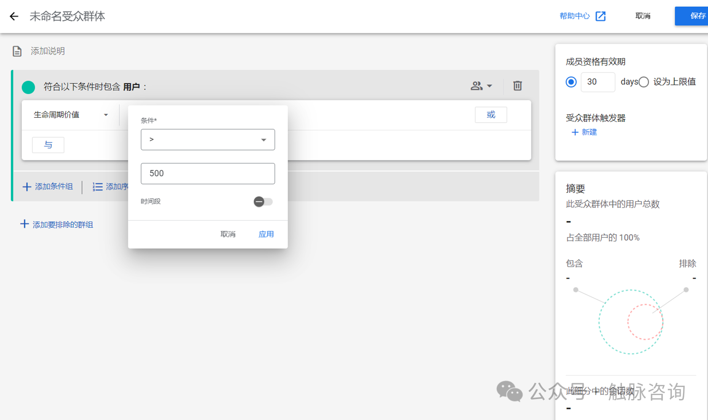Viewport: 708px width, 420px height.
Task: Select the 设为上限值 radio button
Action: tap(644, 82)
